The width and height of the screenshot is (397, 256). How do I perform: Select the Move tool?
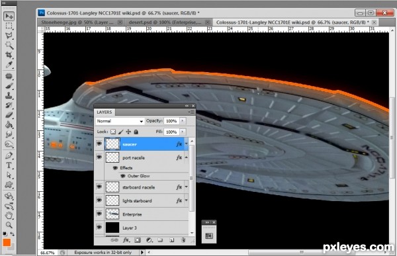9,16
